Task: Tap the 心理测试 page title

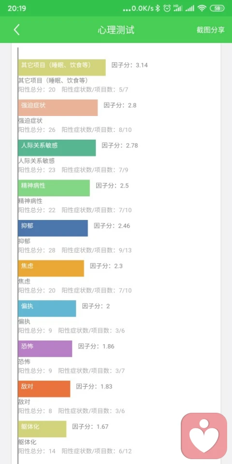Action: [116, 30]
